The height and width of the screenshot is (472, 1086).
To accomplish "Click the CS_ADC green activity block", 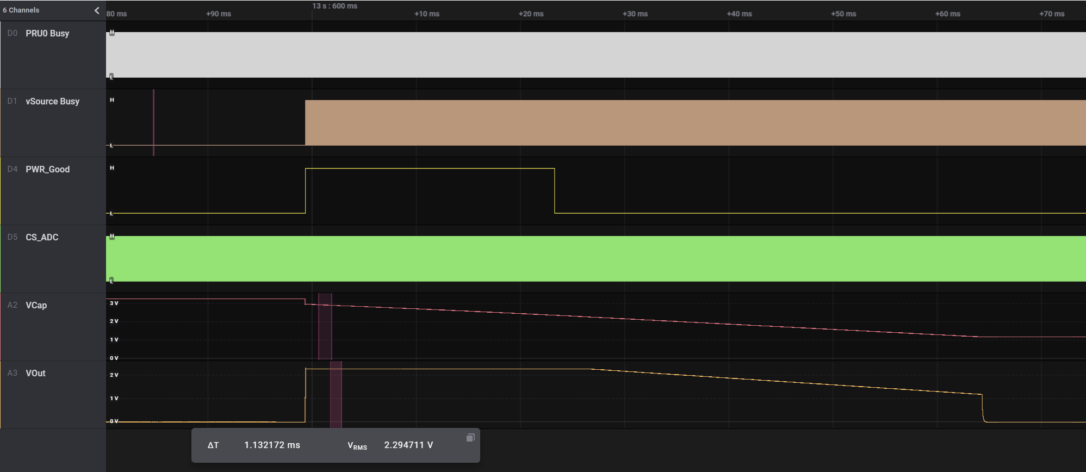I will [x=596, y=259].
